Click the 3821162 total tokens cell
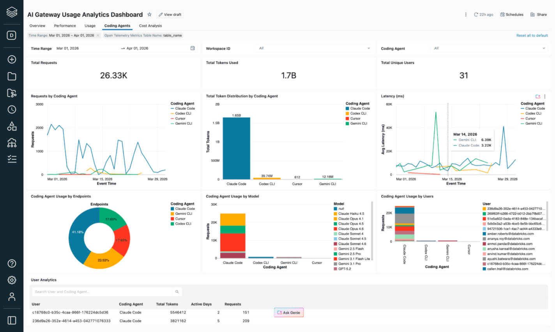Viewport: 555px width, 332px height. click(x=178, y=321)
